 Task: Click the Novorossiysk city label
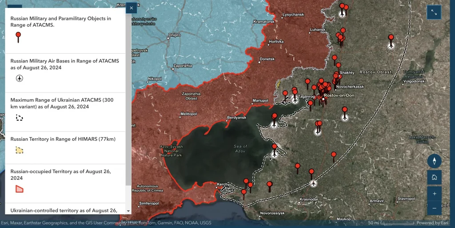coord(272,213)
